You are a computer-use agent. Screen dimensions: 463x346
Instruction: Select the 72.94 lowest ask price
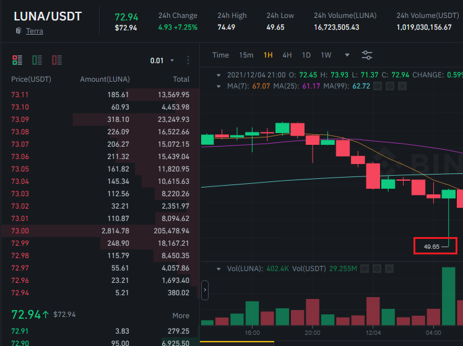pyautogui.click(x=20, y=293)
